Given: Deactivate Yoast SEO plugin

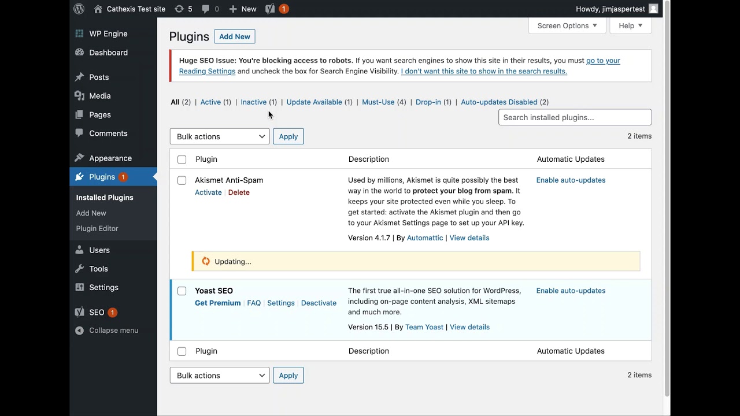Looking at the screenshot, I should (319, 303).
